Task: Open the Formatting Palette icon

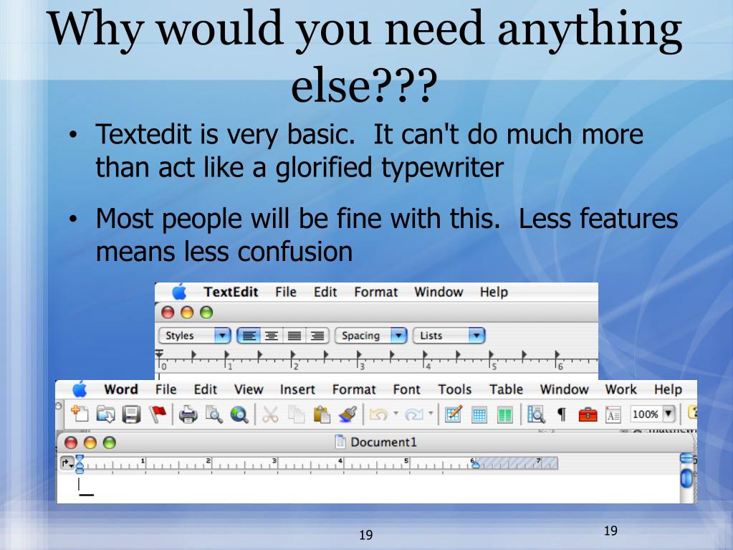Action: (x=613, y=415)
